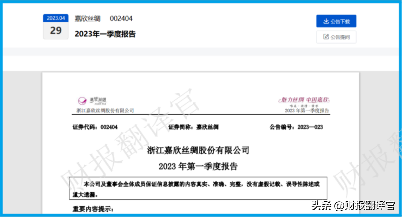Click the edit pencil icon in 公告提问
Screen dimensions: 402x217
point(326,37)
